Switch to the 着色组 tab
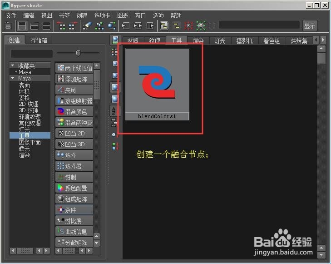 (x=272, y=40)
